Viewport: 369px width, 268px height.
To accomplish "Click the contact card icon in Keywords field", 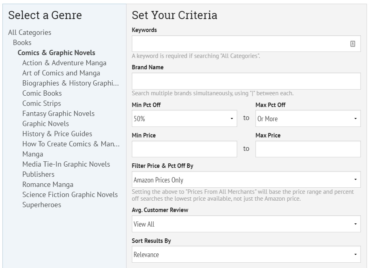I will (x=352, y=44).
